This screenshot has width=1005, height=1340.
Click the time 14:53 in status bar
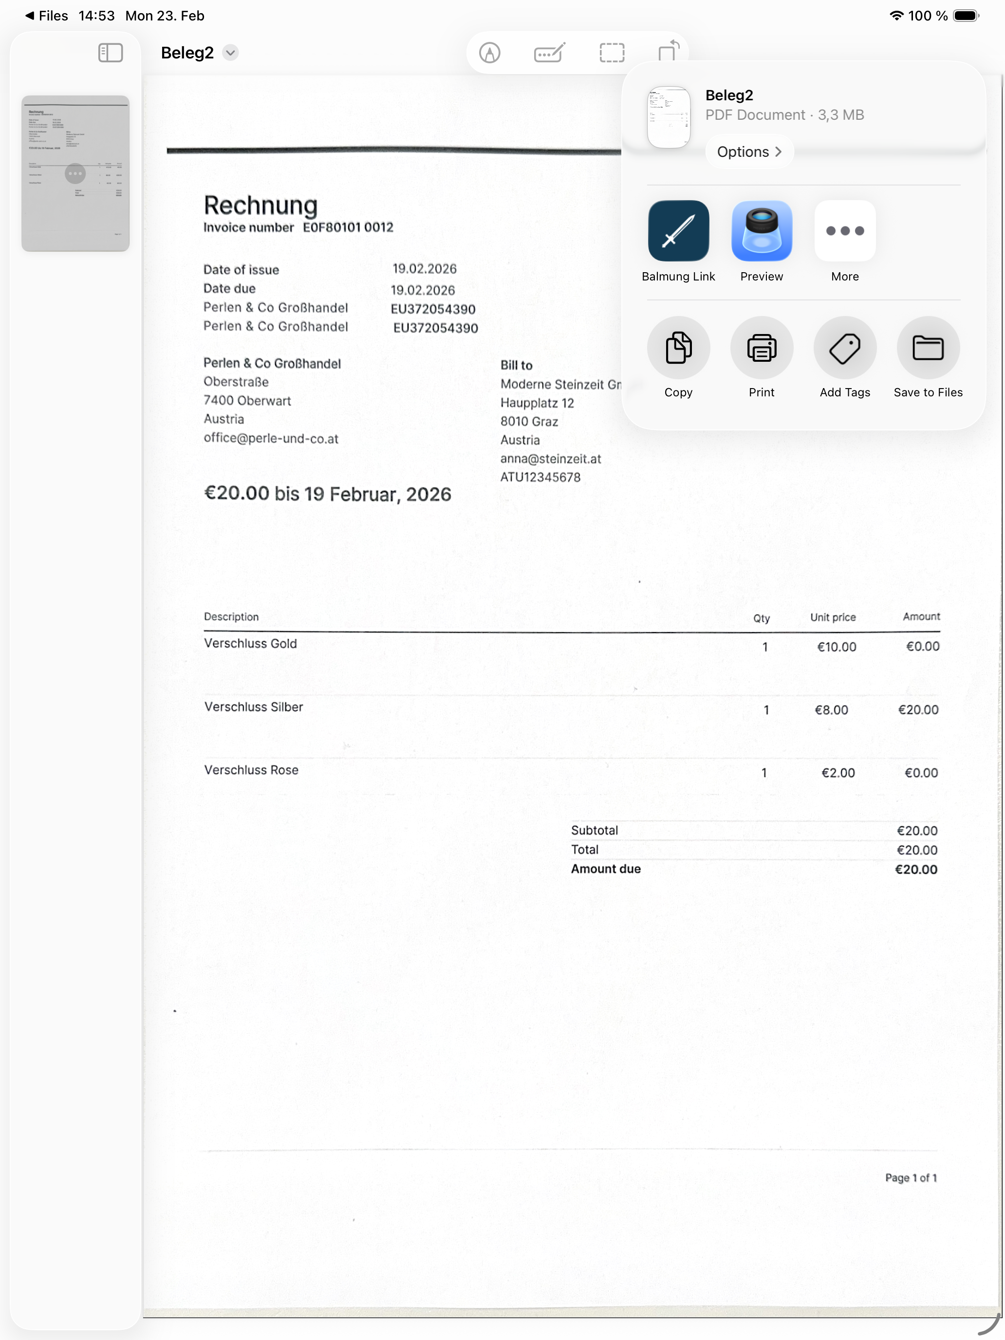[96, 16]
